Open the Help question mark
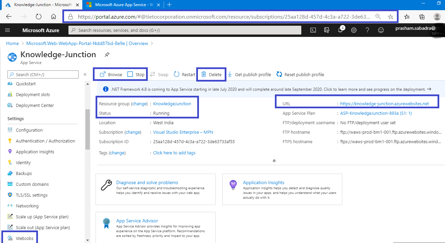 (x=367, y=30)
